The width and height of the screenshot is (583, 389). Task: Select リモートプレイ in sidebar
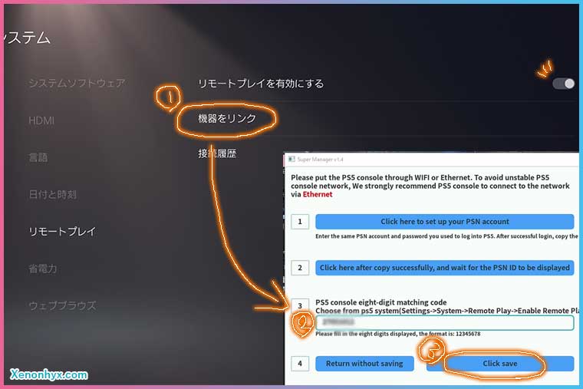[62, 232]
